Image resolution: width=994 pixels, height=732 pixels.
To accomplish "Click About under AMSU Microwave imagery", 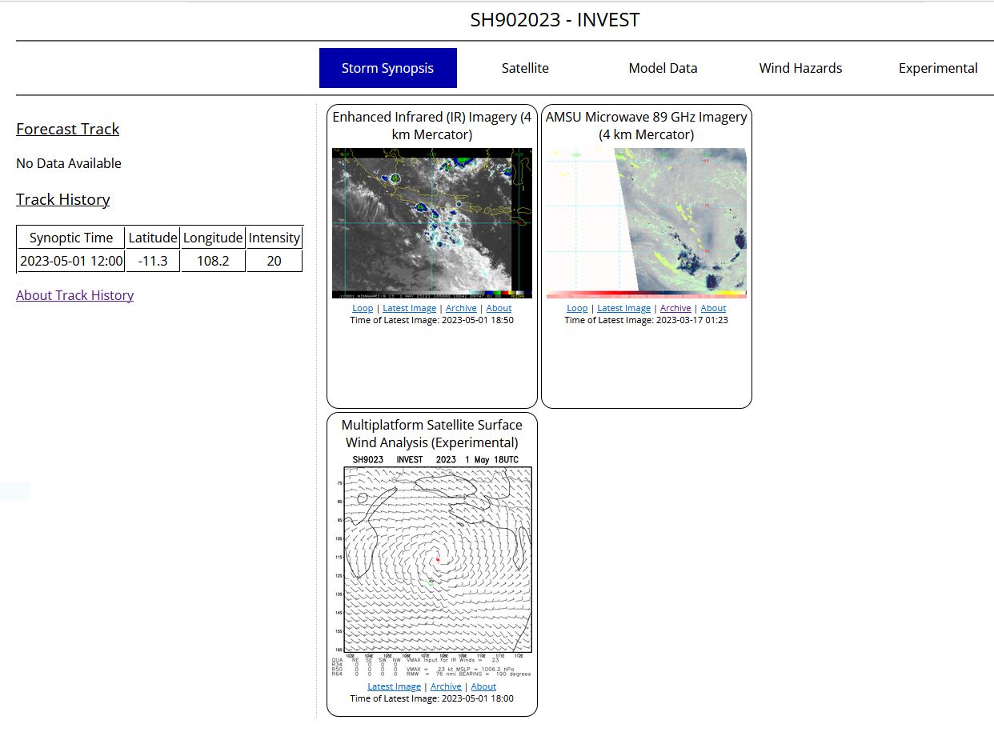I will click(x=713, y=308).
